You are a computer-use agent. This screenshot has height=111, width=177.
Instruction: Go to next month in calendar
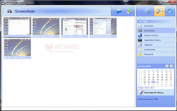click(171, 66)
